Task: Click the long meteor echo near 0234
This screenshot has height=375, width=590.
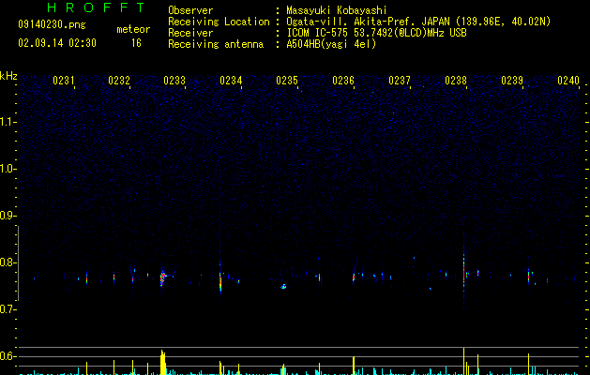Action: (x=220, y=279)
